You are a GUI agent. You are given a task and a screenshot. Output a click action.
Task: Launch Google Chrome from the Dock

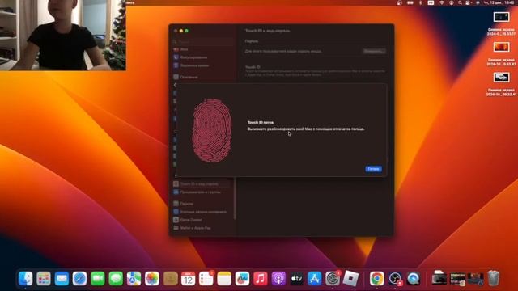pos(377,278)
